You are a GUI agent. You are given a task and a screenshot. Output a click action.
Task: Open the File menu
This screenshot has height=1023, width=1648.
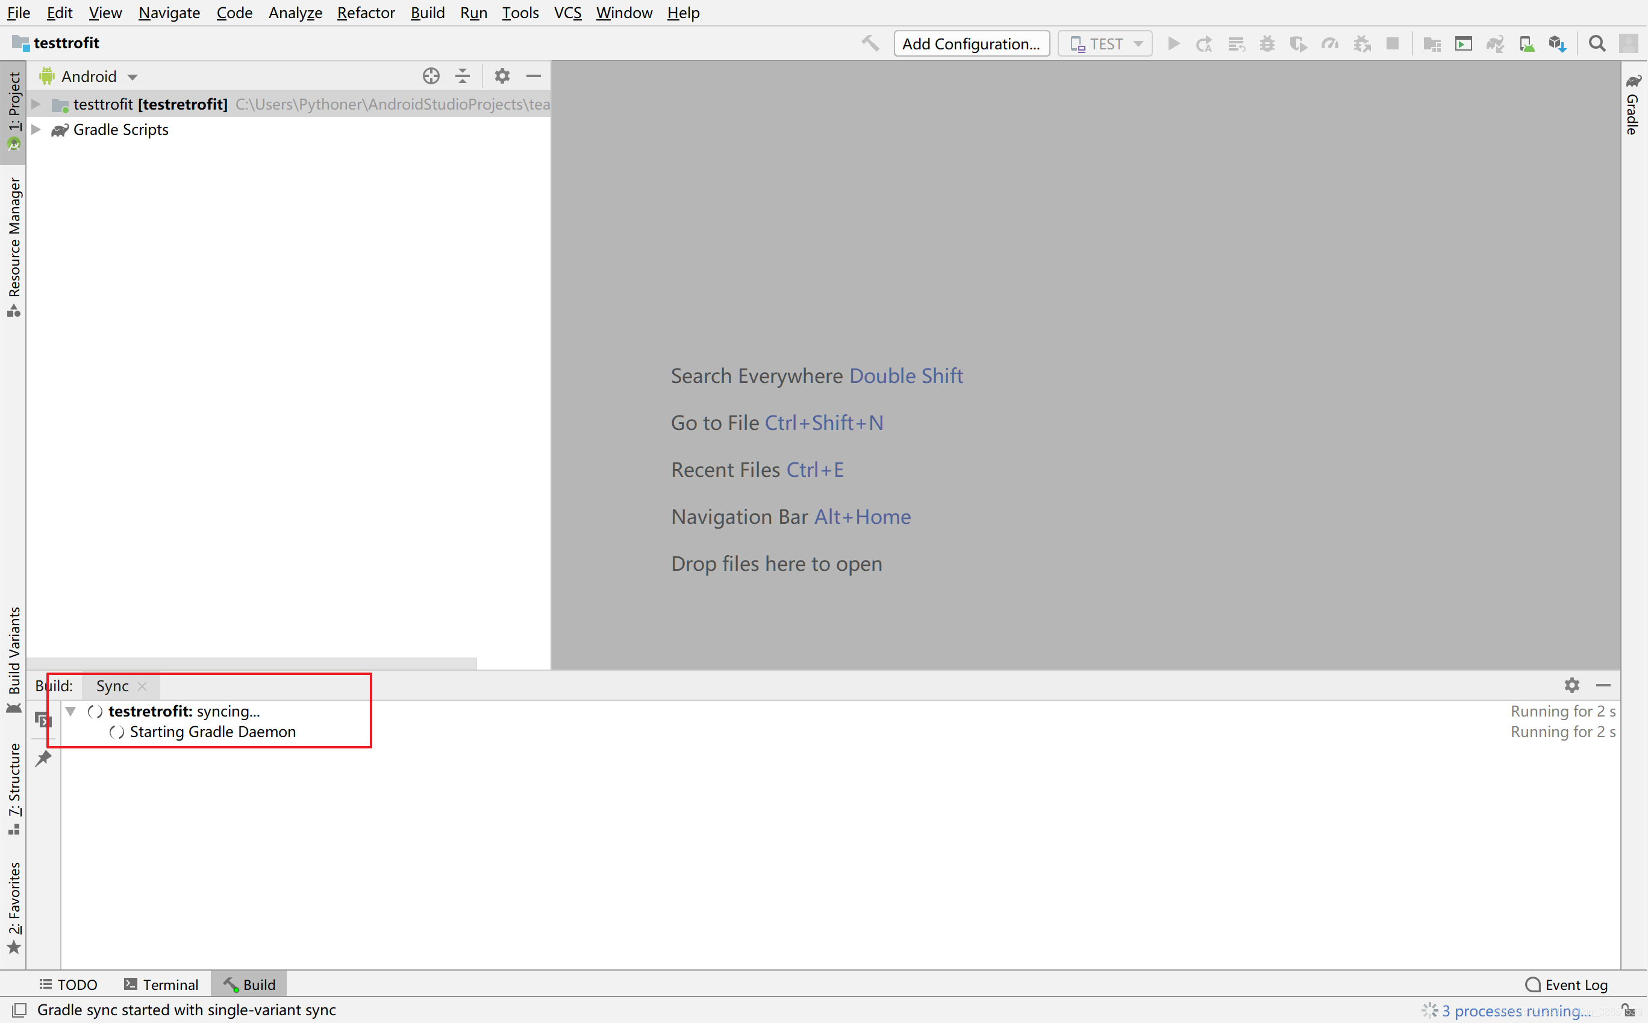click(x=18, y=13)
